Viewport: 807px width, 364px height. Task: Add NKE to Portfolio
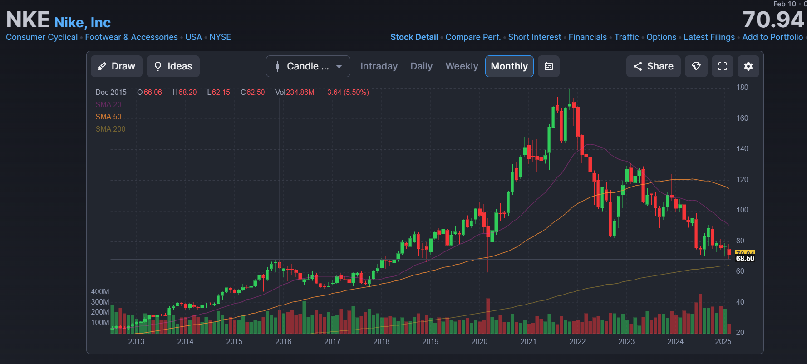click(x=773, y=37)
